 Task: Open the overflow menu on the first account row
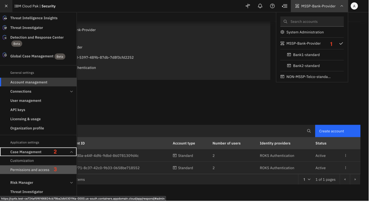pos(345,155)
